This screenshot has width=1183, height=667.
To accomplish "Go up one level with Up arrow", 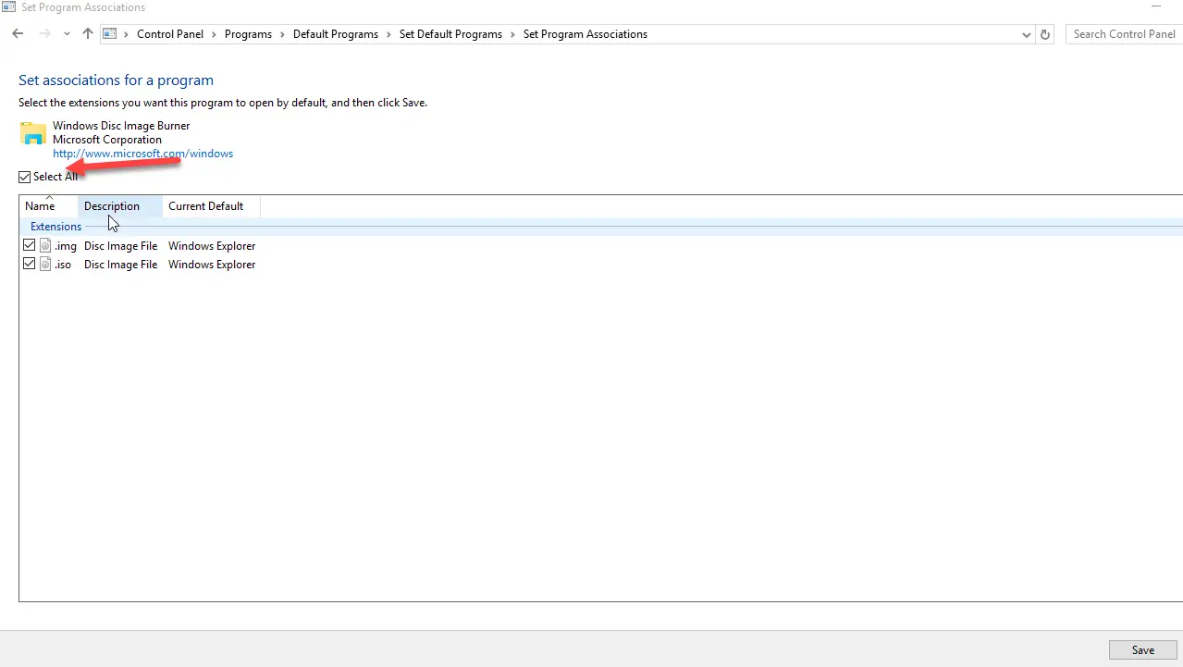I will 88,34.
